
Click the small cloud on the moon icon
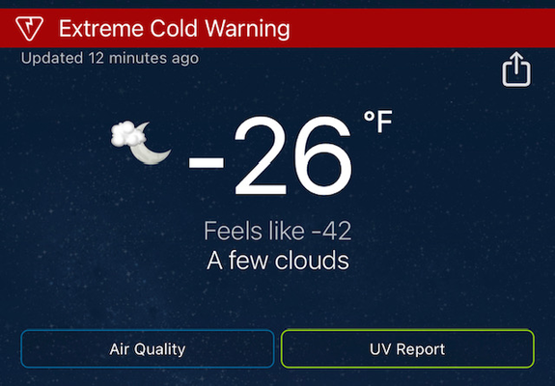127,134
